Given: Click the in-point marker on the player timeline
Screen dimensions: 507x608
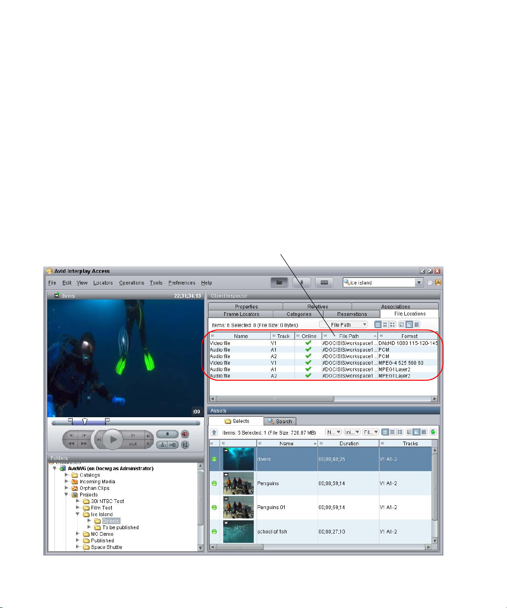Looking at the screenshot, I should 70,421.
